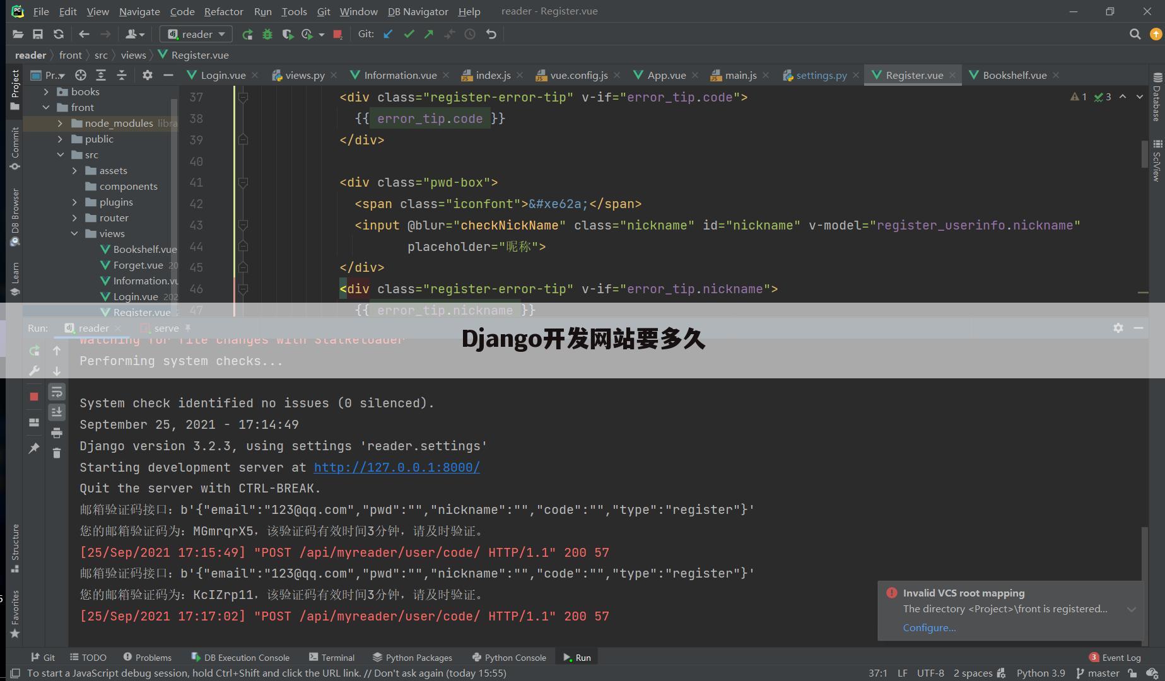Start debugging with the green bug icon

click(x=267, y=34)
